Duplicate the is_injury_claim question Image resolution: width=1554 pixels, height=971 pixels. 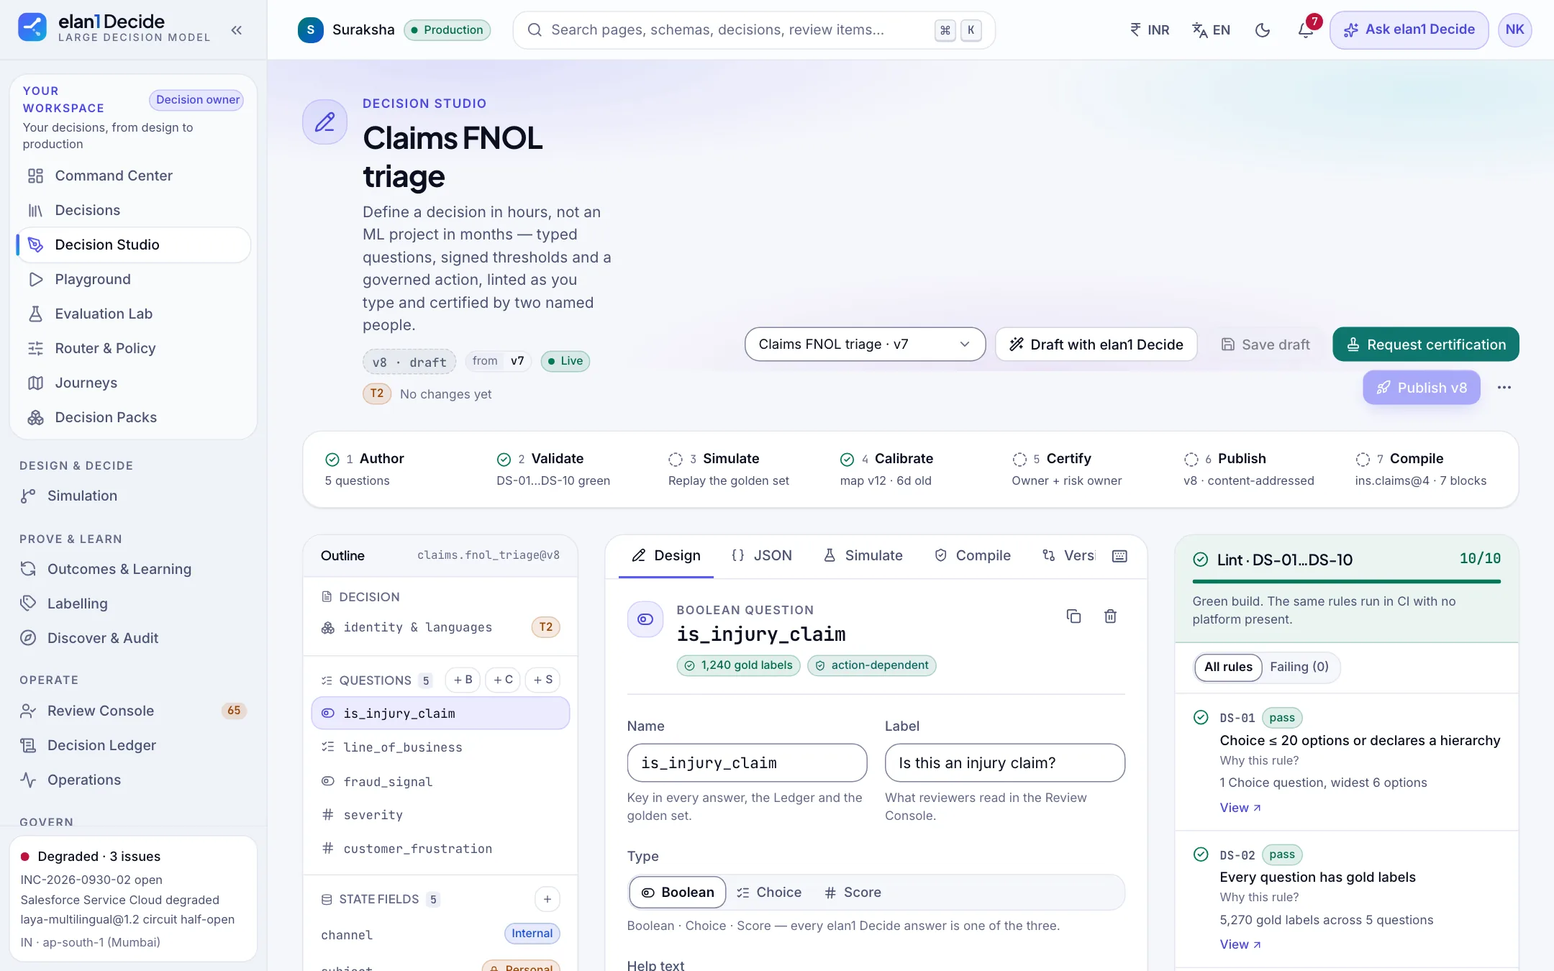(1073, 616)
